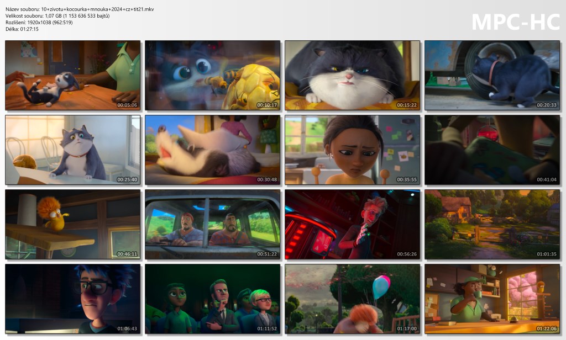Image resolution: width=566 pixels, height=340 pixels.
Task: Select thumbnail at 00:46:11 with orange bird
Action: coord(73,224)
